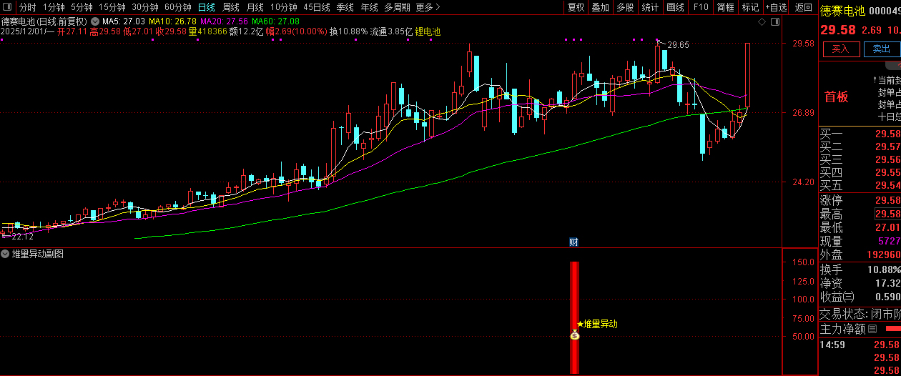This screenshot has height=376, width=901.
Task: Select the 60分钟 period
Action: [177, 7]
